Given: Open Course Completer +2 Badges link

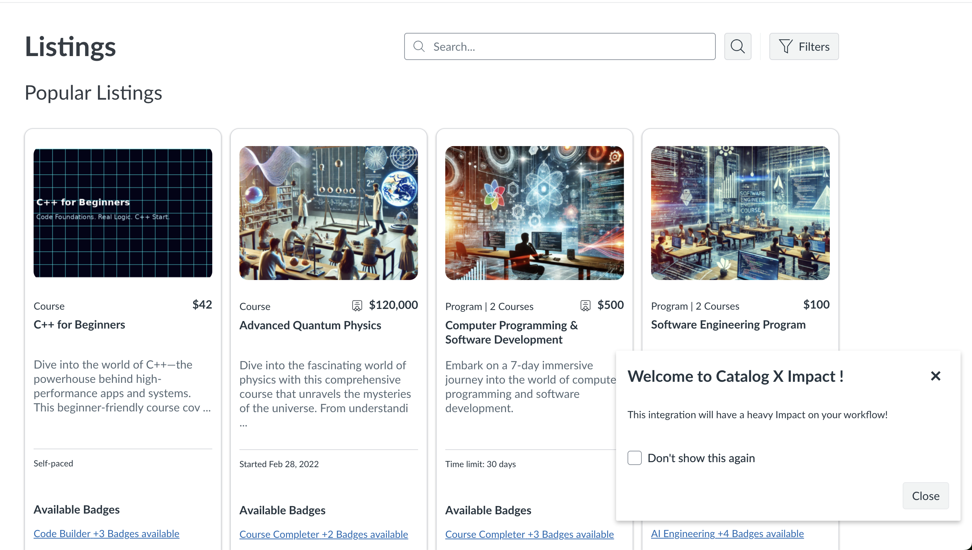Looking at the screenshot, I should (323, 534).
